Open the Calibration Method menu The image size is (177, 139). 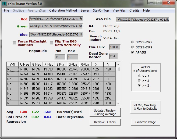point(63,10)
